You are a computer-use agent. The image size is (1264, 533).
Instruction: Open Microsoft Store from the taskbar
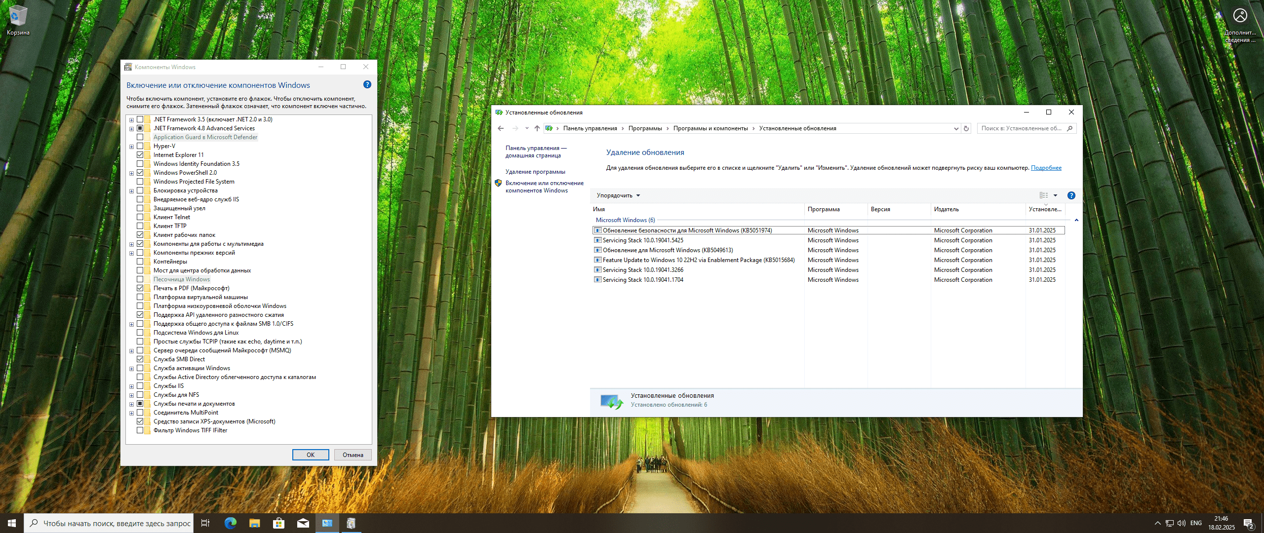click(279, 523)
